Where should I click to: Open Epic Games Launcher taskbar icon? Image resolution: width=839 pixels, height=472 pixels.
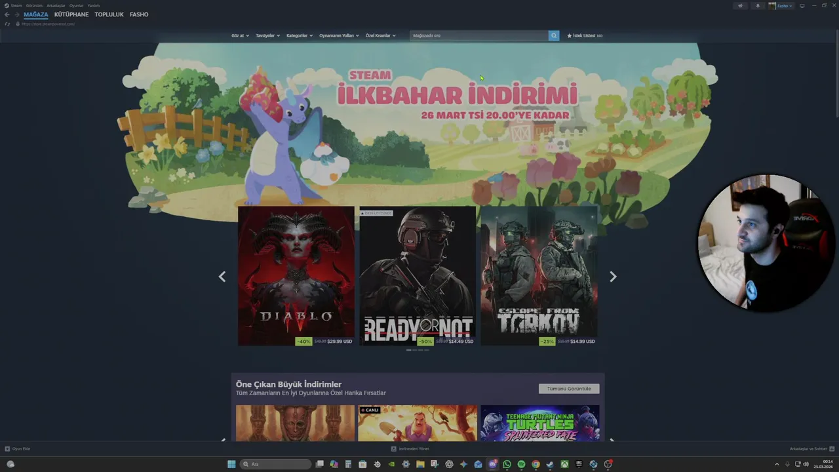pyautogui.click(x=579, y=464)
